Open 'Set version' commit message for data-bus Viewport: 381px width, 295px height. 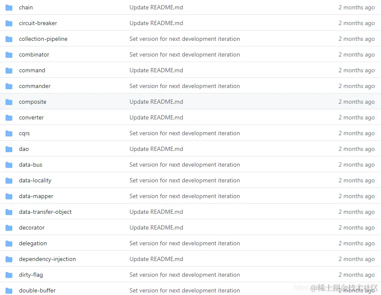185,165
